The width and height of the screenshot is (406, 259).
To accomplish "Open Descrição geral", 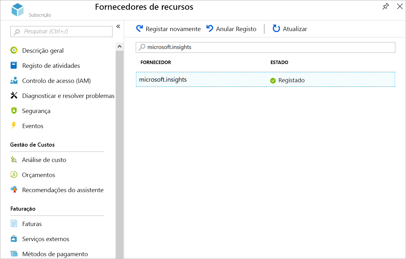I will pyautogui.click(x=43, y=51).
